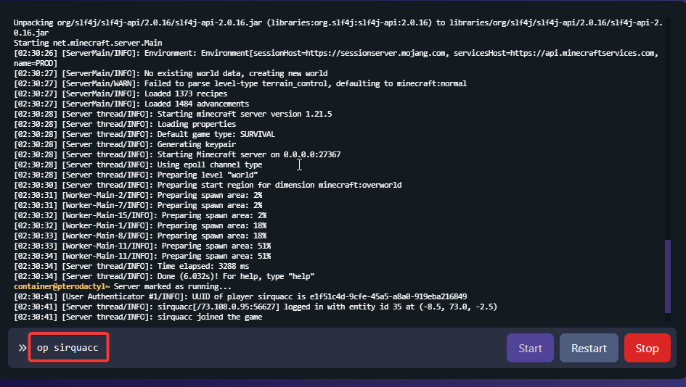686x387 pixels.
Task: Click the "Default game type: SURVIVAL" line
Action: 144,135
